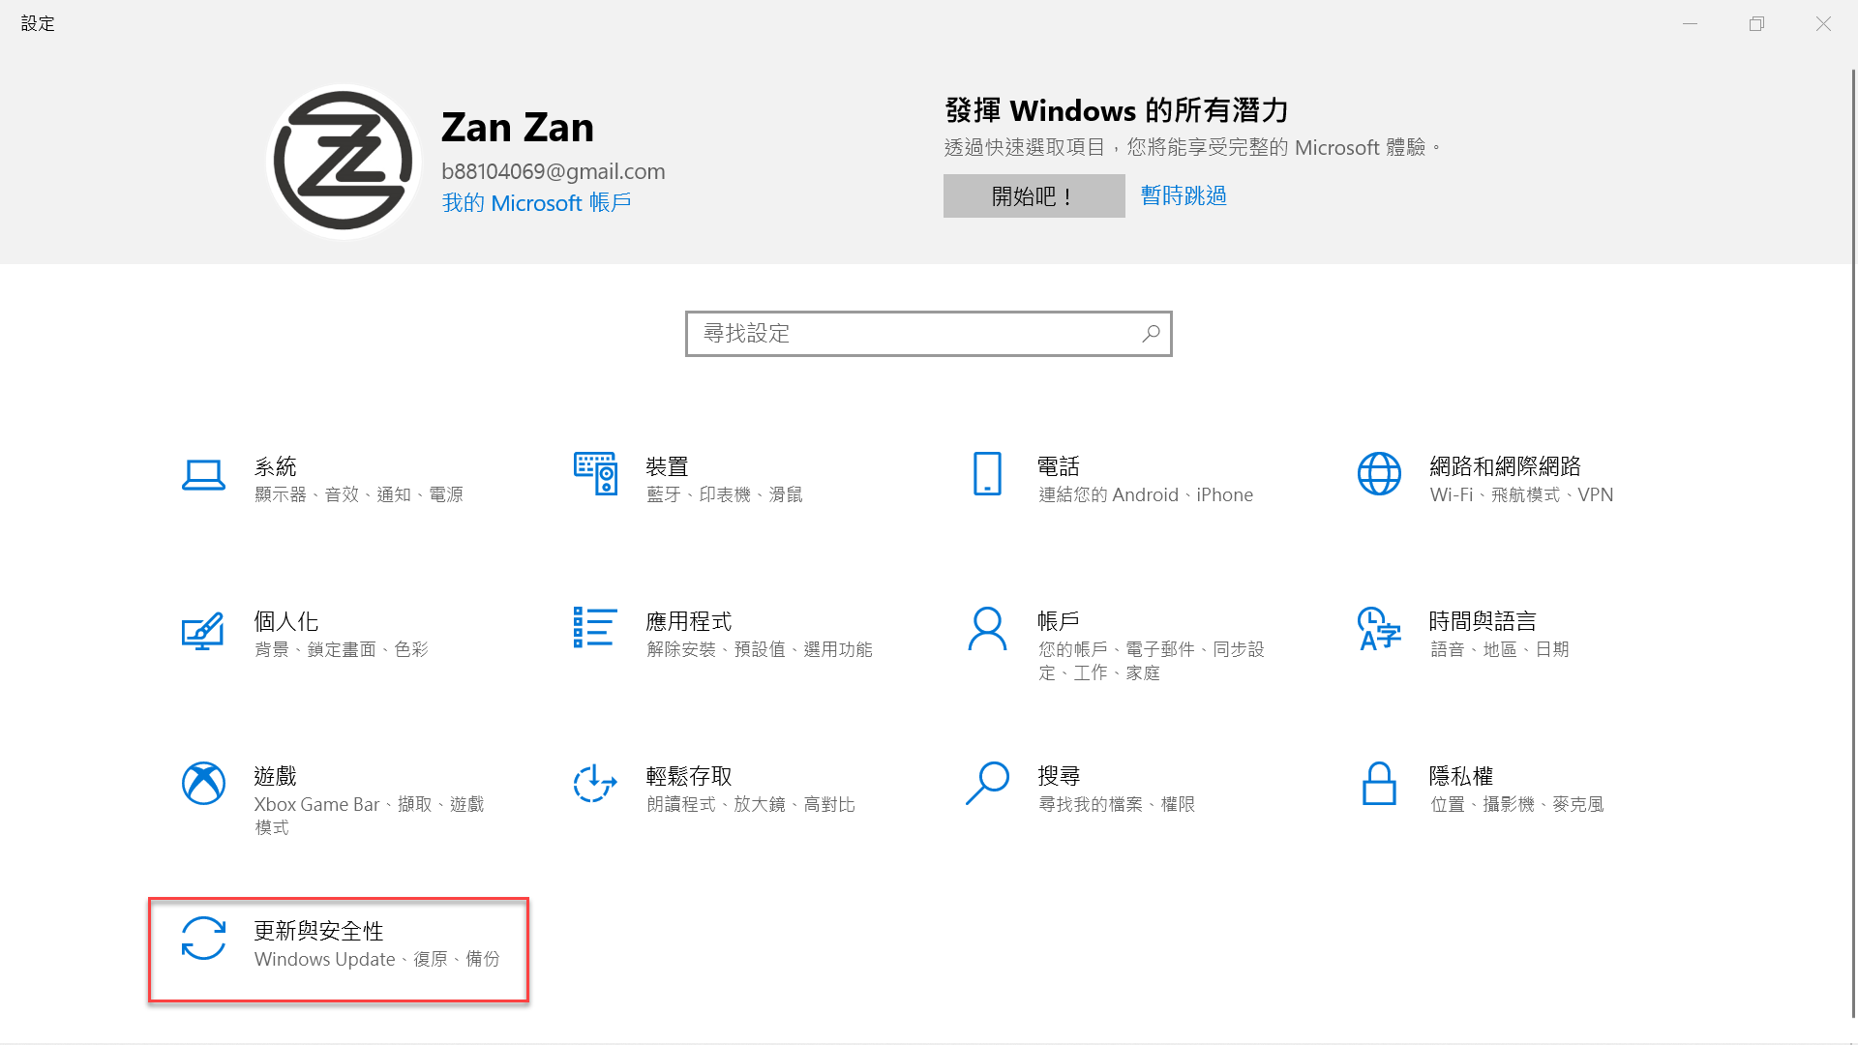Click the Windows Update、復原、備份 description
The image size is (1858, 1045).
click(x=377, y=959)
